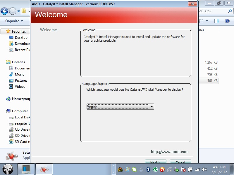Screen dimensions: 234x175
Task: Select Homegroup in the navigation pane
Action: (x=21, y=99)
